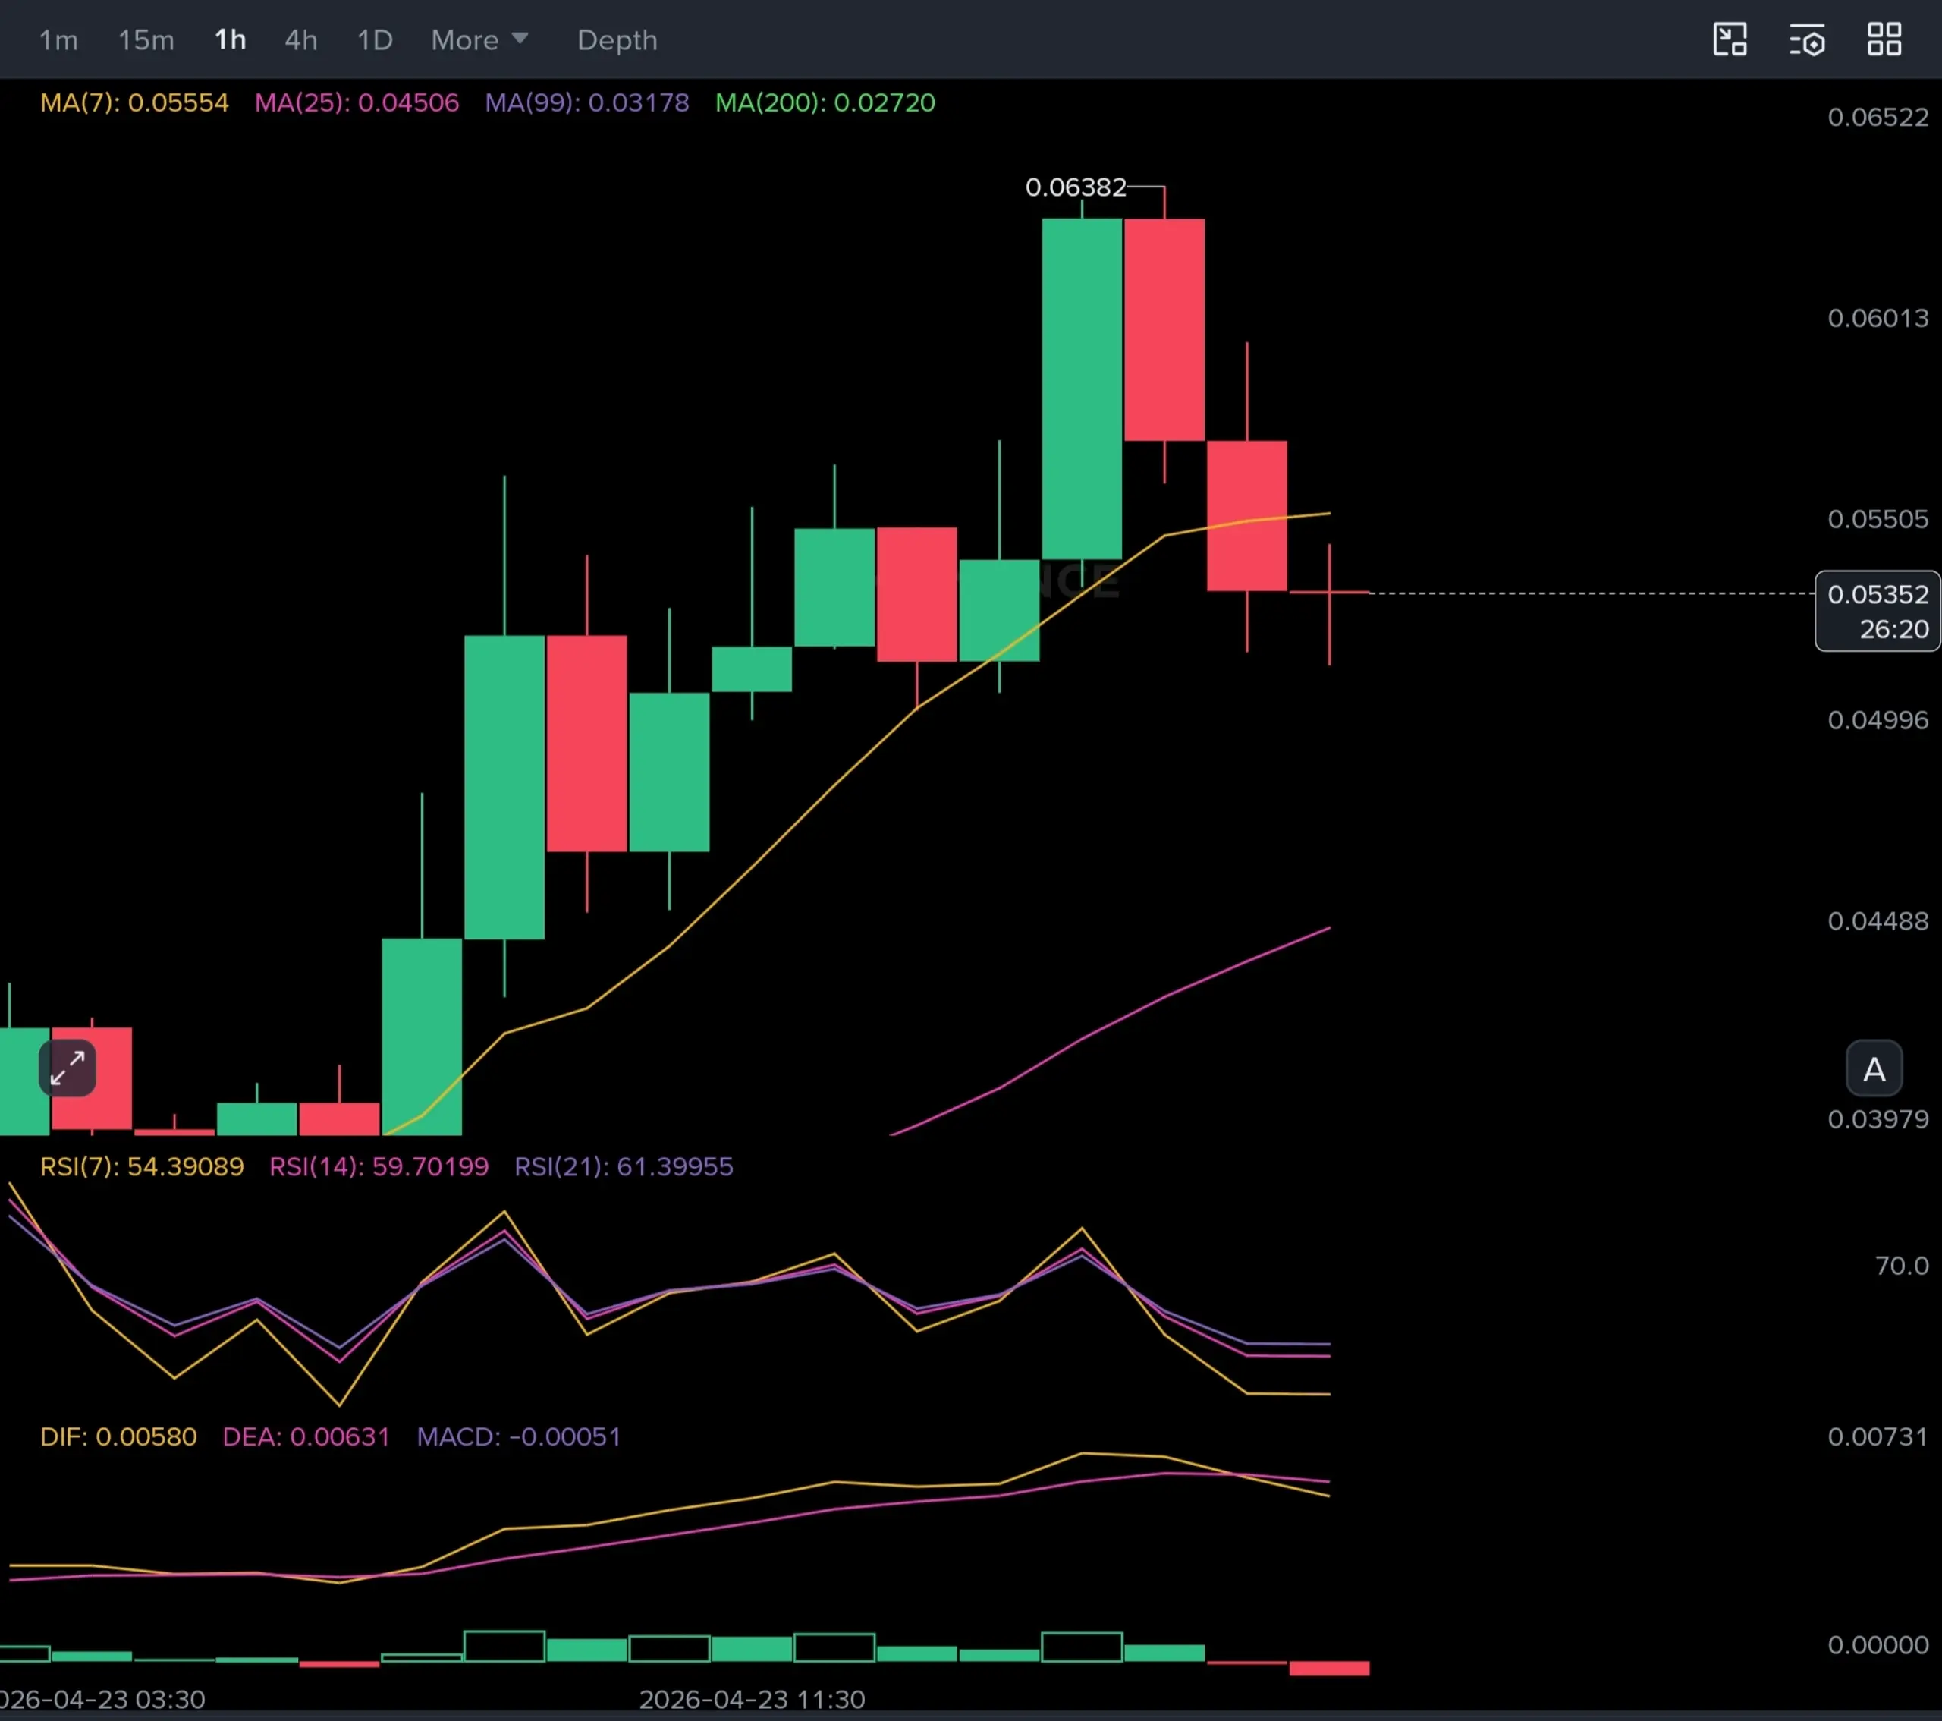Image resolution: width=1942 pixels, height=1721 pixels.
Task: Toggle auto scale with the A button
Action: tap(1874, 1069)
